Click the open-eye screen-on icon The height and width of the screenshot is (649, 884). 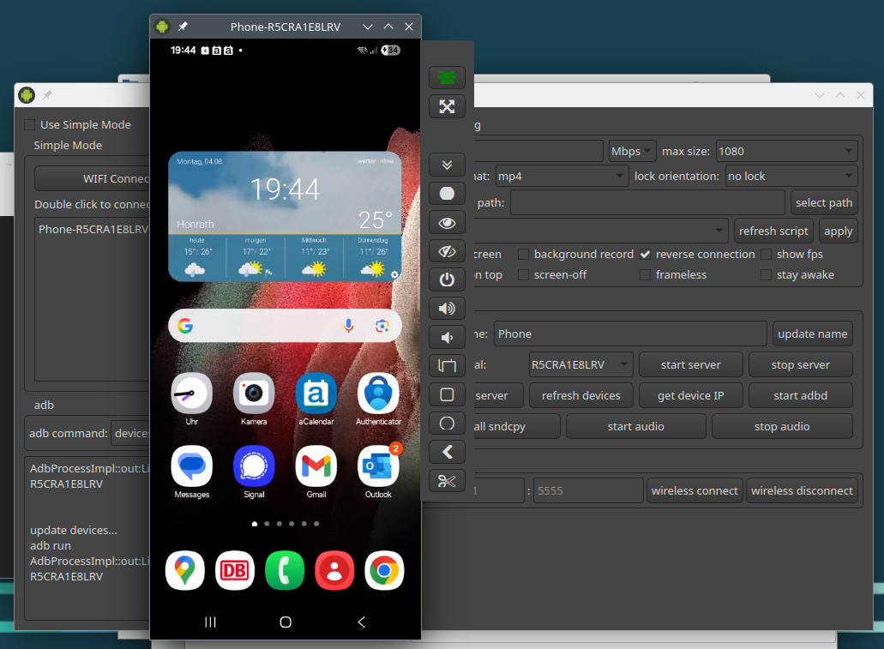447,222
